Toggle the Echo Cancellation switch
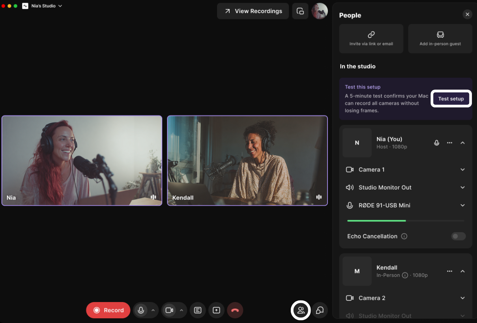 (458, 236)
